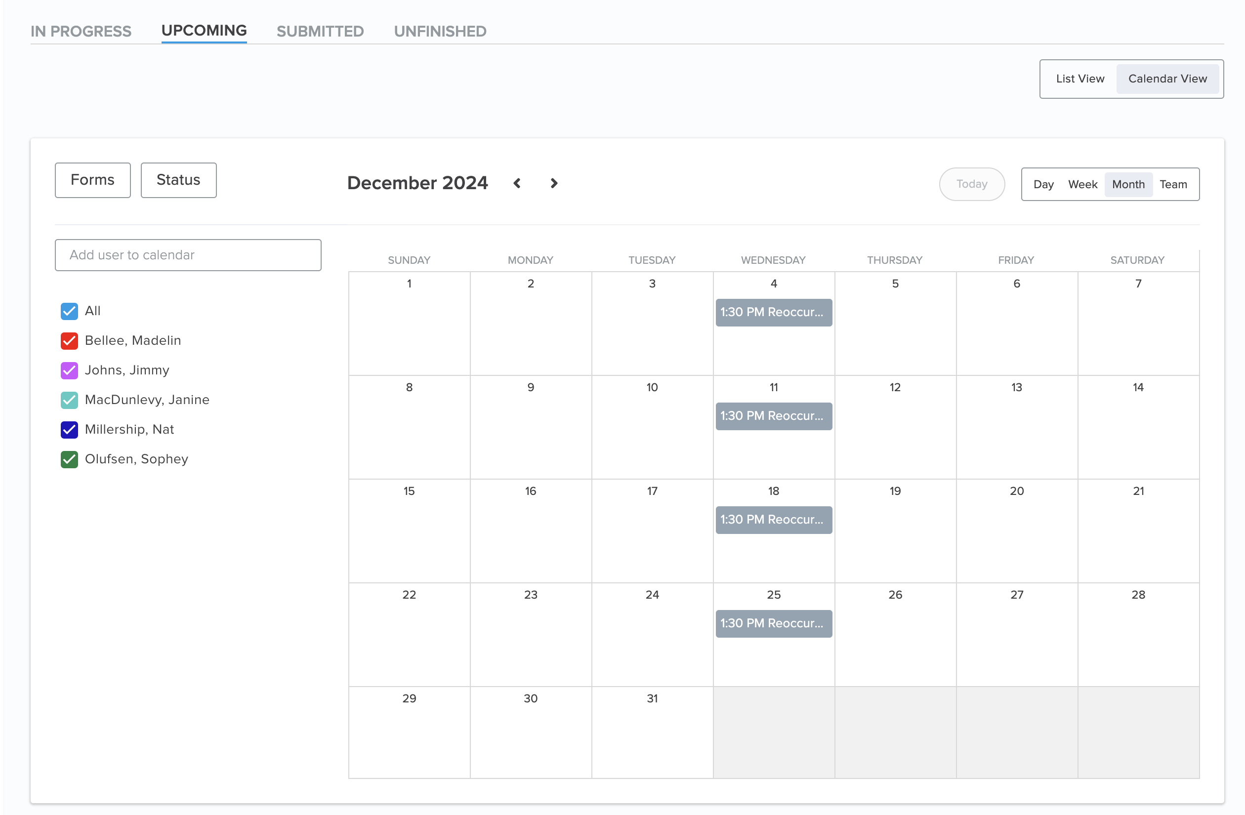
Task: Open the Submitted tab
Action: tap(320, 32)
